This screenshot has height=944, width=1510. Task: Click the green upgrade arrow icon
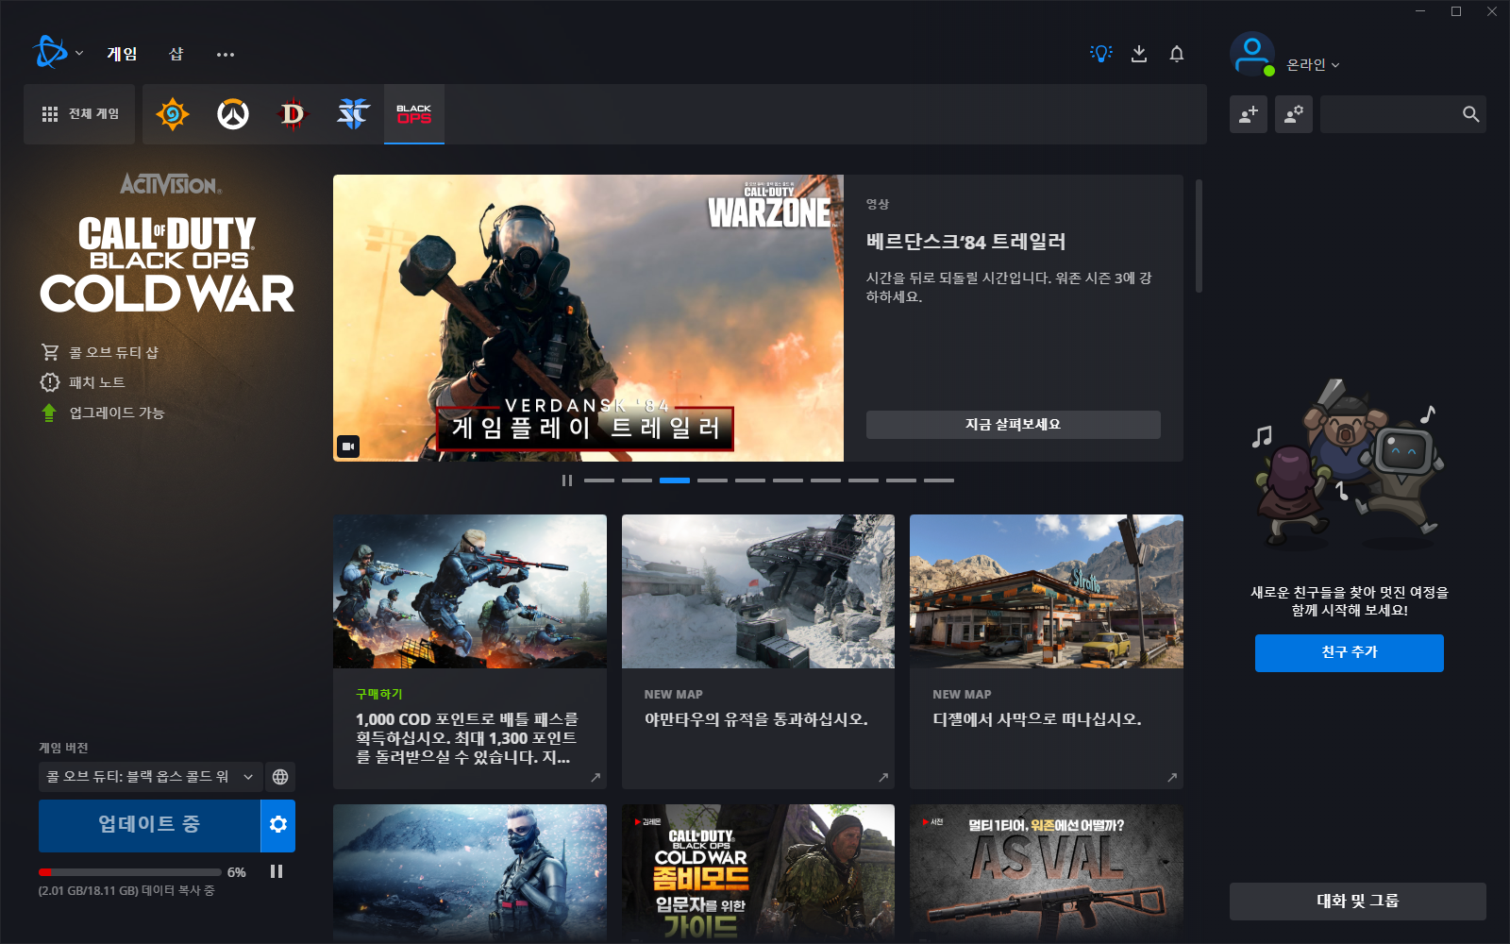pyautogui.click(x=49, y=413)
